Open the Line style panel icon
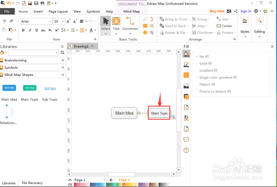This screenshot has height=187, width=277. (186, 65)
